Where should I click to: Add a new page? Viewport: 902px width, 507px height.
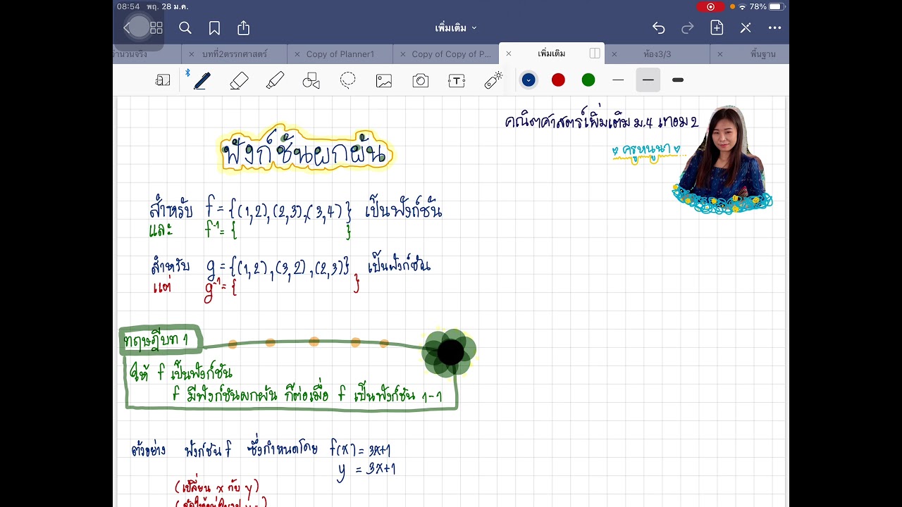click(717, 28)
